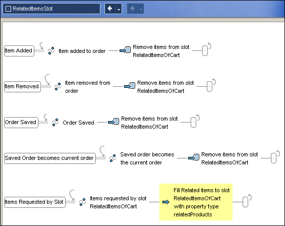Click event icon beside Items requested by slot

pos(83,202)
